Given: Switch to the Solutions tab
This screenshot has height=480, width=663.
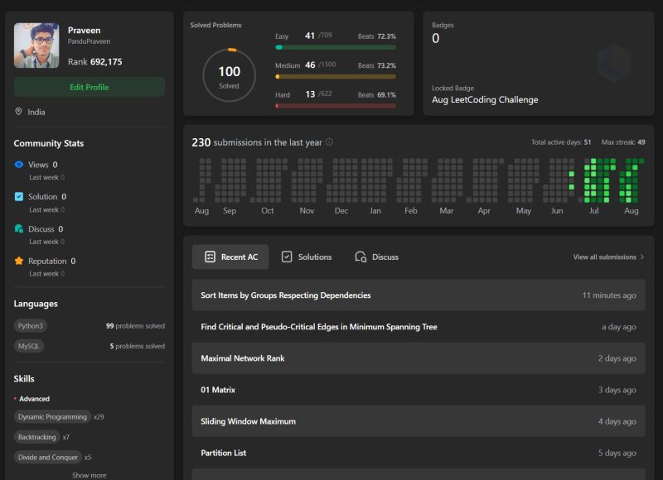Looking at the screenshot, I should (x=307, y=257).
